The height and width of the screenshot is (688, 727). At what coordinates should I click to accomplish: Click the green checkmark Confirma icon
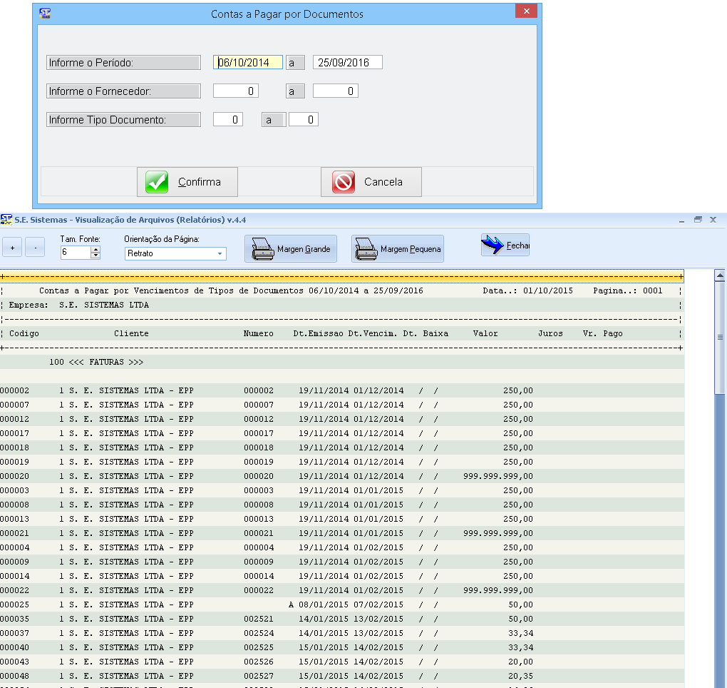(x=157, y=182)
